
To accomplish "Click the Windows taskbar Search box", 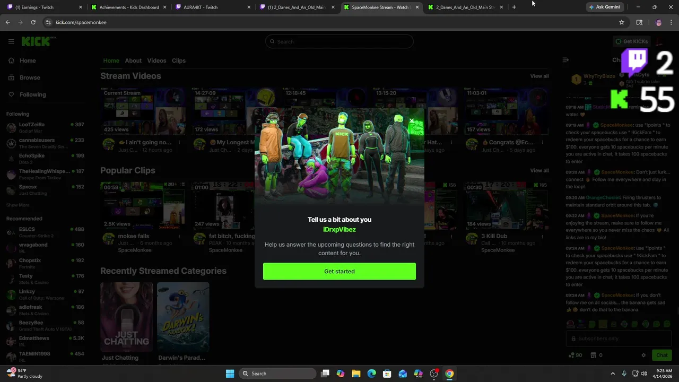I will tap(277, 374).
